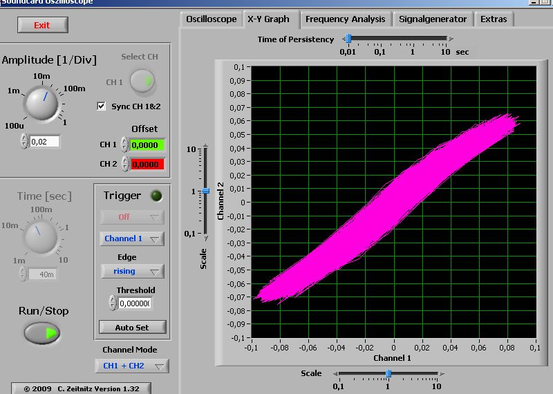Adjust the CH 1 offset stepper
The image size is (553, 394).
[x=124, y=144]
